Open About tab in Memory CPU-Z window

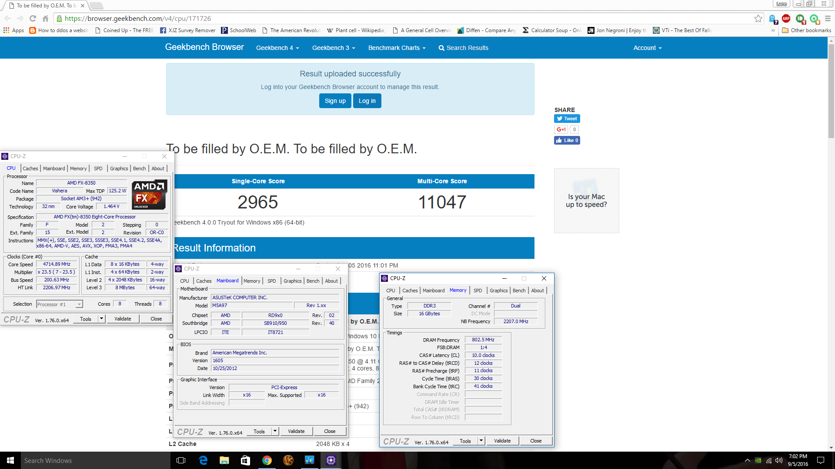click(538, 291)
